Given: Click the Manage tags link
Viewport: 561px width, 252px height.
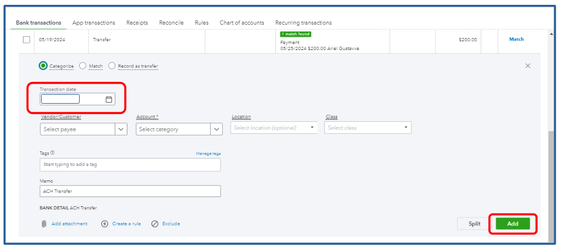Looking at the screenshot, I should tap(208, 154).
